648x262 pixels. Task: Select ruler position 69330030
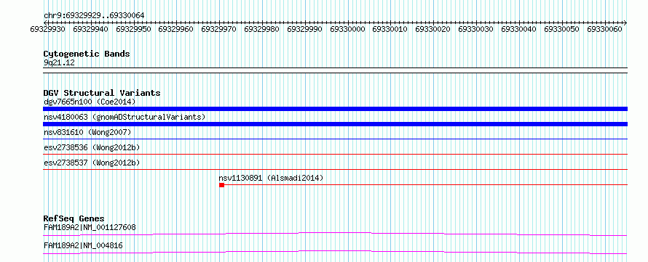click(x=476, y=29)
